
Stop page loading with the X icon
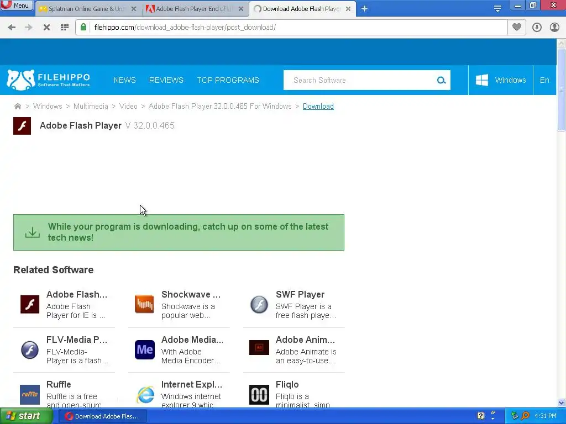click(x=46, y=28)
